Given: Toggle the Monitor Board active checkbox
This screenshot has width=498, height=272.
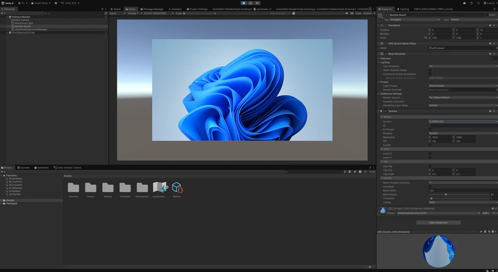Looking at the screenshot, I should (x=387, y=15).
